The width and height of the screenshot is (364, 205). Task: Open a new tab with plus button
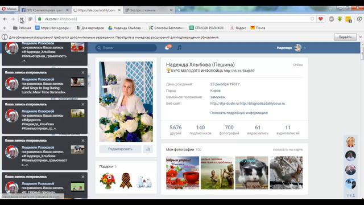179,10
